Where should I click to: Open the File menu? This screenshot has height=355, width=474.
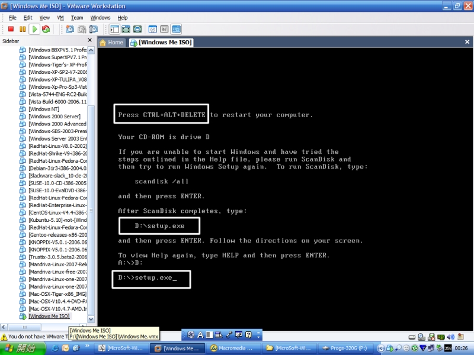12,18
